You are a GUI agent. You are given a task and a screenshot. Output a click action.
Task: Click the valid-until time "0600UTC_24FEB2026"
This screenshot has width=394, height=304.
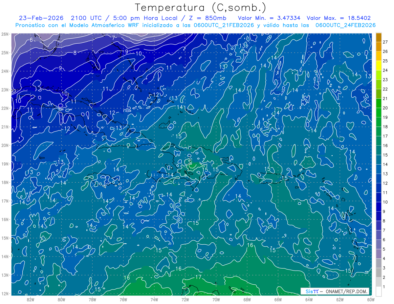345,25
